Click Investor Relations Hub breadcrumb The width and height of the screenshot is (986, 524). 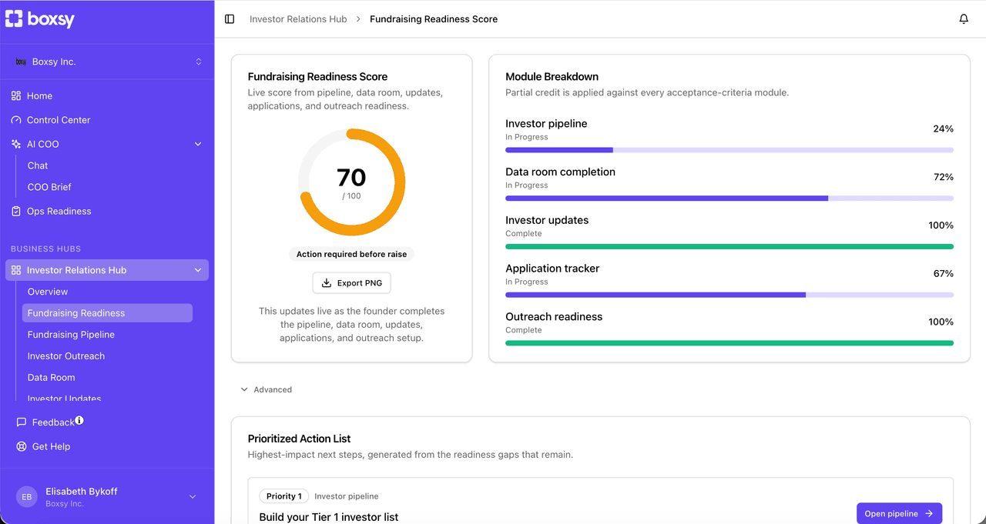click(298, 19)
